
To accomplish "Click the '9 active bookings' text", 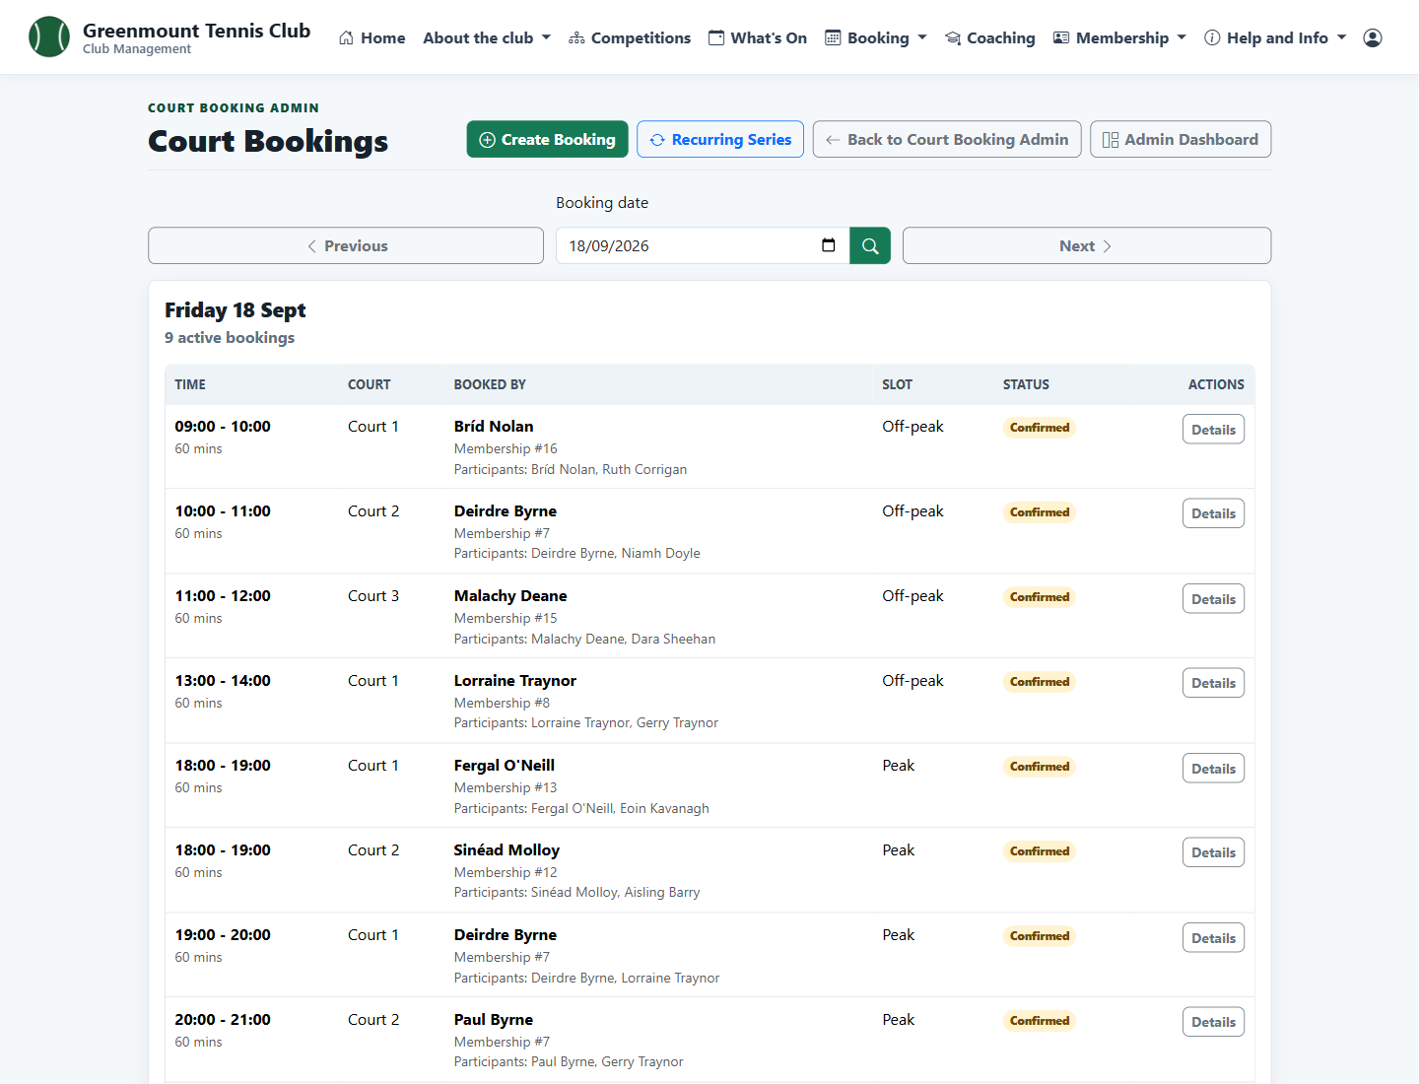I will 230,337.
